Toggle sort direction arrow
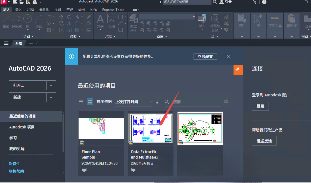The width and height of the screenshot is (311, 183). pos(157,102)
